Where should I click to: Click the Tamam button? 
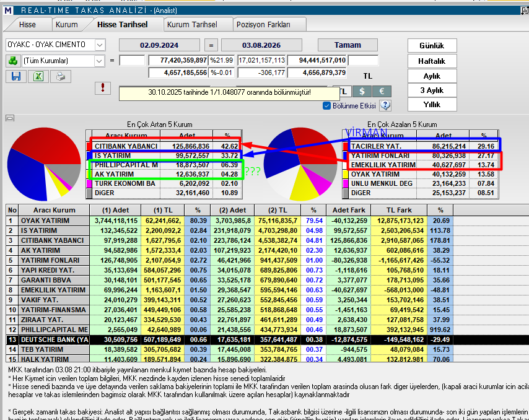(348, 45)
